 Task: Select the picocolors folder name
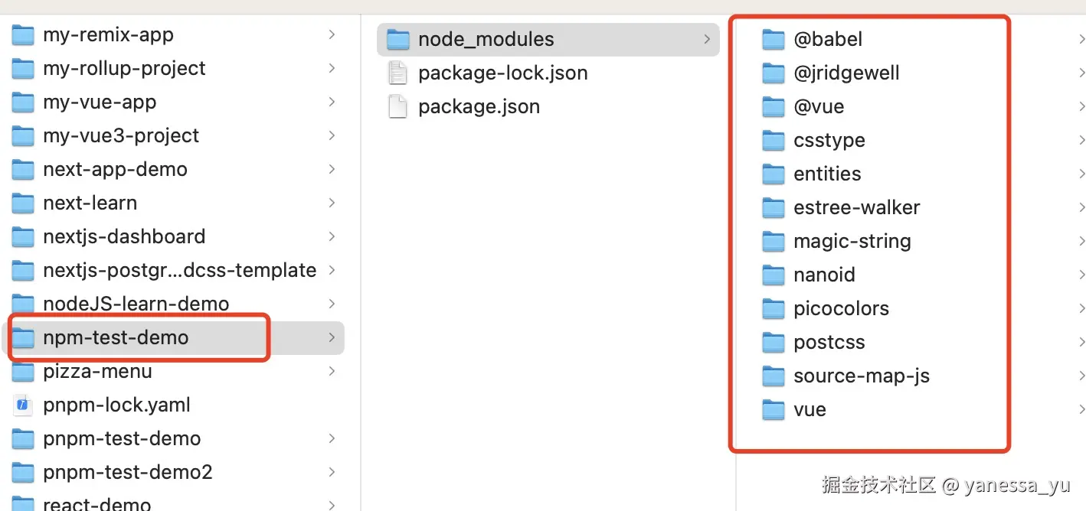pos(841,308)
